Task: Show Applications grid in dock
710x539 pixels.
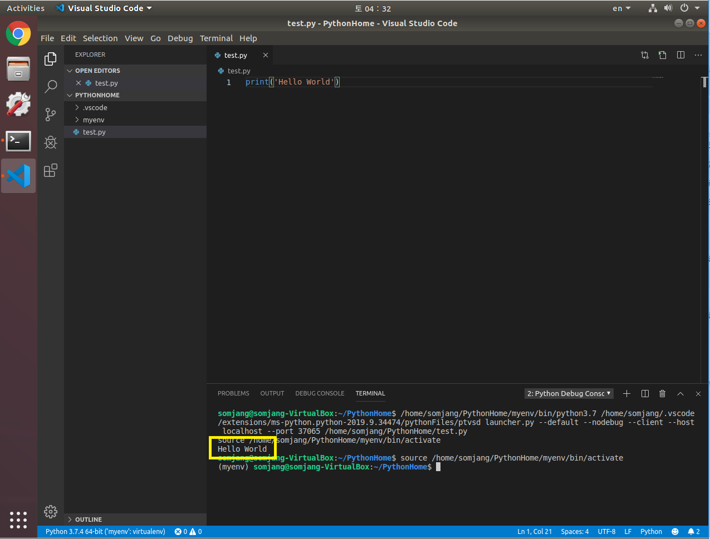Action: tap(18, 520)
